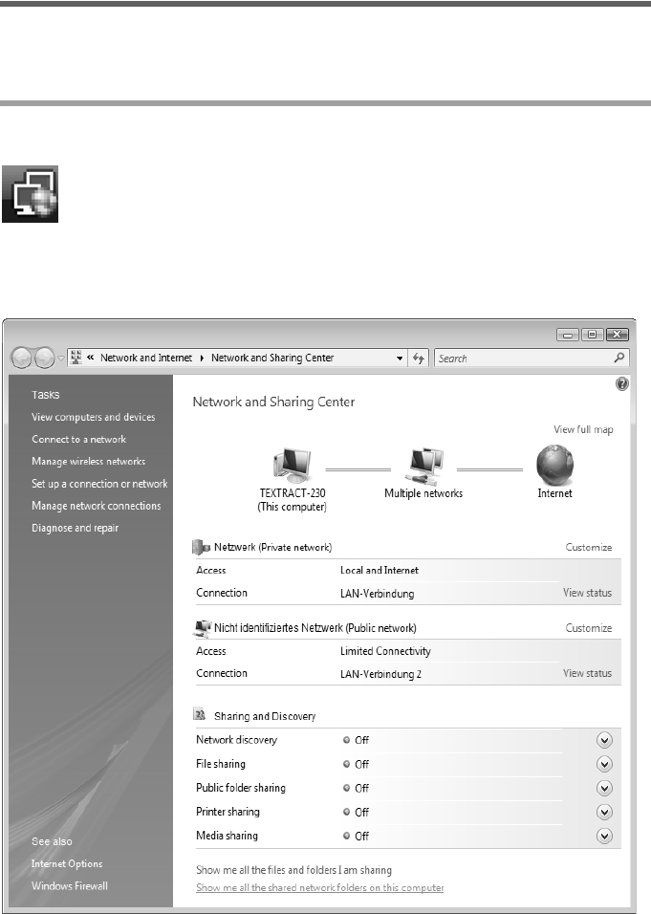This screenshot has width=651, height=914.
Task: Click the network tray icon above the window
Action: tap(30, 193)
